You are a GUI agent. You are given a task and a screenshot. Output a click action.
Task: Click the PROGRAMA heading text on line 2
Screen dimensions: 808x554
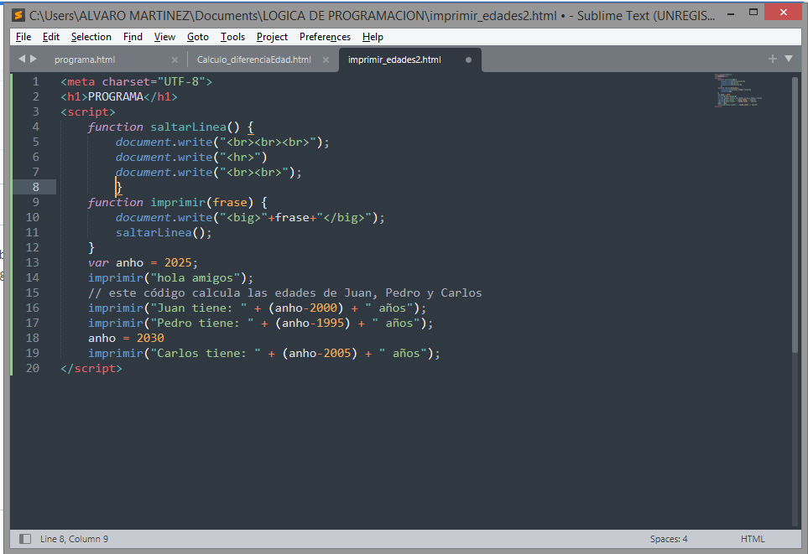(x=116, y=96)
